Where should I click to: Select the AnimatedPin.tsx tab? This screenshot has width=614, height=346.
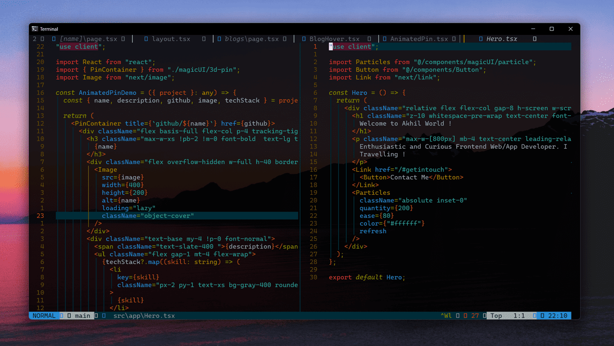coord(419,39)
